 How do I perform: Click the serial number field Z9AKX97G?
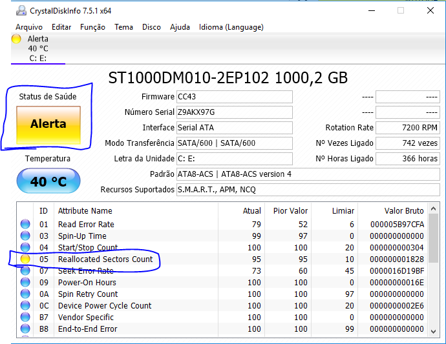click(235, 112)
